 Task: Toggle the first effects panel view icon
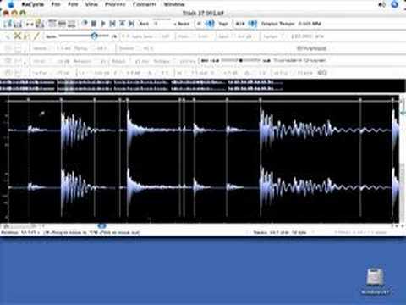[x=52, y=24]
